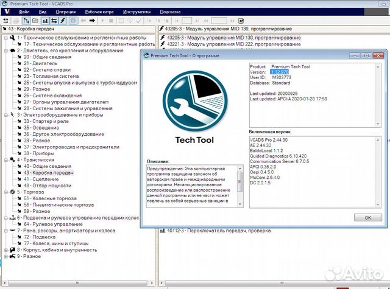
Task: Click the open folder toolbar icon
Action: pos(35,21)
